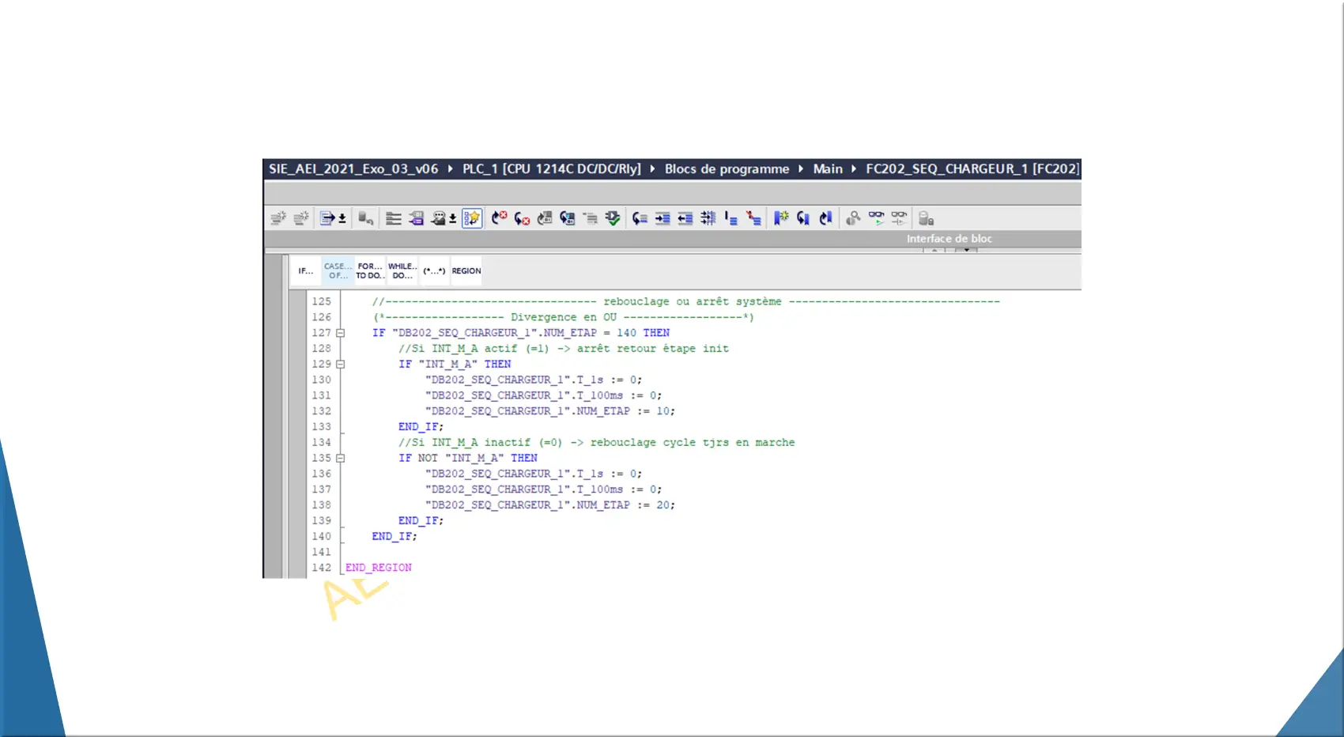
Task: Click the auto-format alignment arrows icon
Action: (x=708, y=218)
